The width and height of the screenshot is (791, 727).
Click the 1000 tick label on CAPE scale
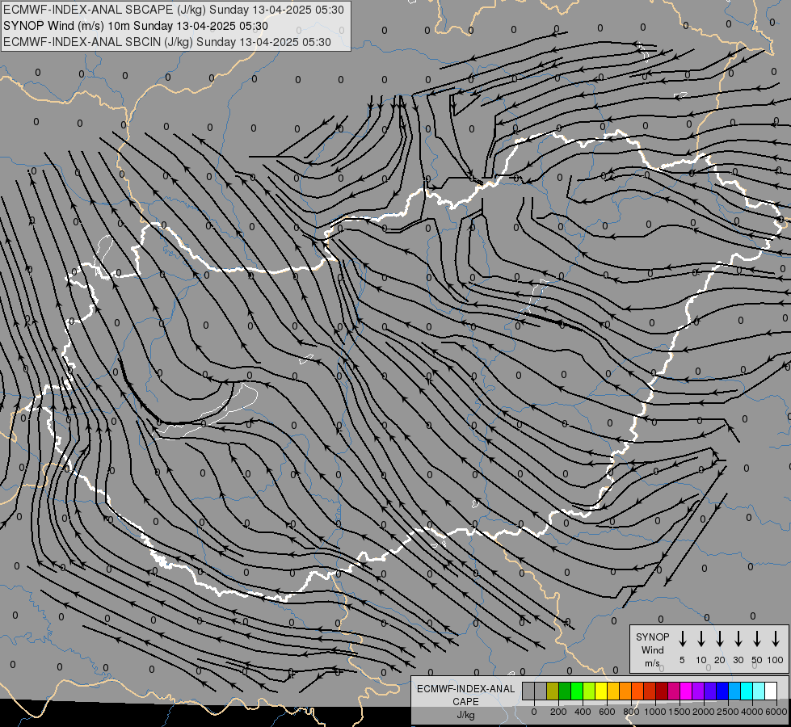655,712
